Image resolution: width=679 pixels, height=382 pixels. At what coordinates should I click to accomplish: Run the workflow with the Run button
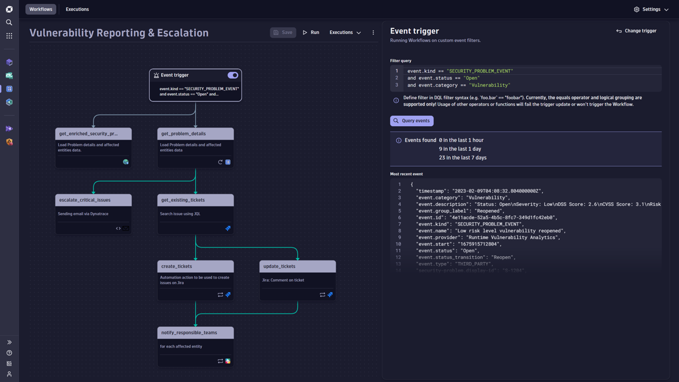tap(311, 32)
